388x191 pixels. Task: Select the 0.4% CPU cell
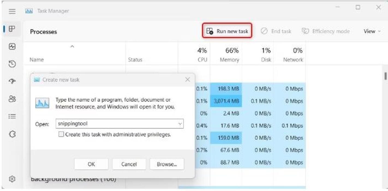point(202,126)
